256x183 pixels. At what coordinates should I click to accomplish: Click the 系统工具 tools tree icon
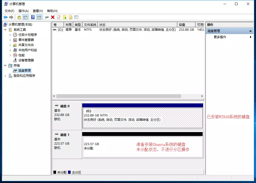[x=10, y=30]
